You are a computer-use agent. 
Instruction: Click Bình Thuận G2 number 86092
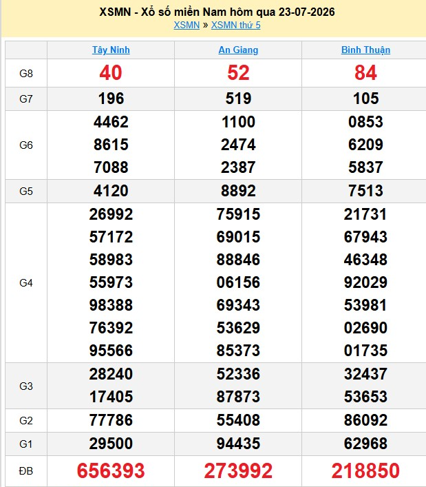366,420
